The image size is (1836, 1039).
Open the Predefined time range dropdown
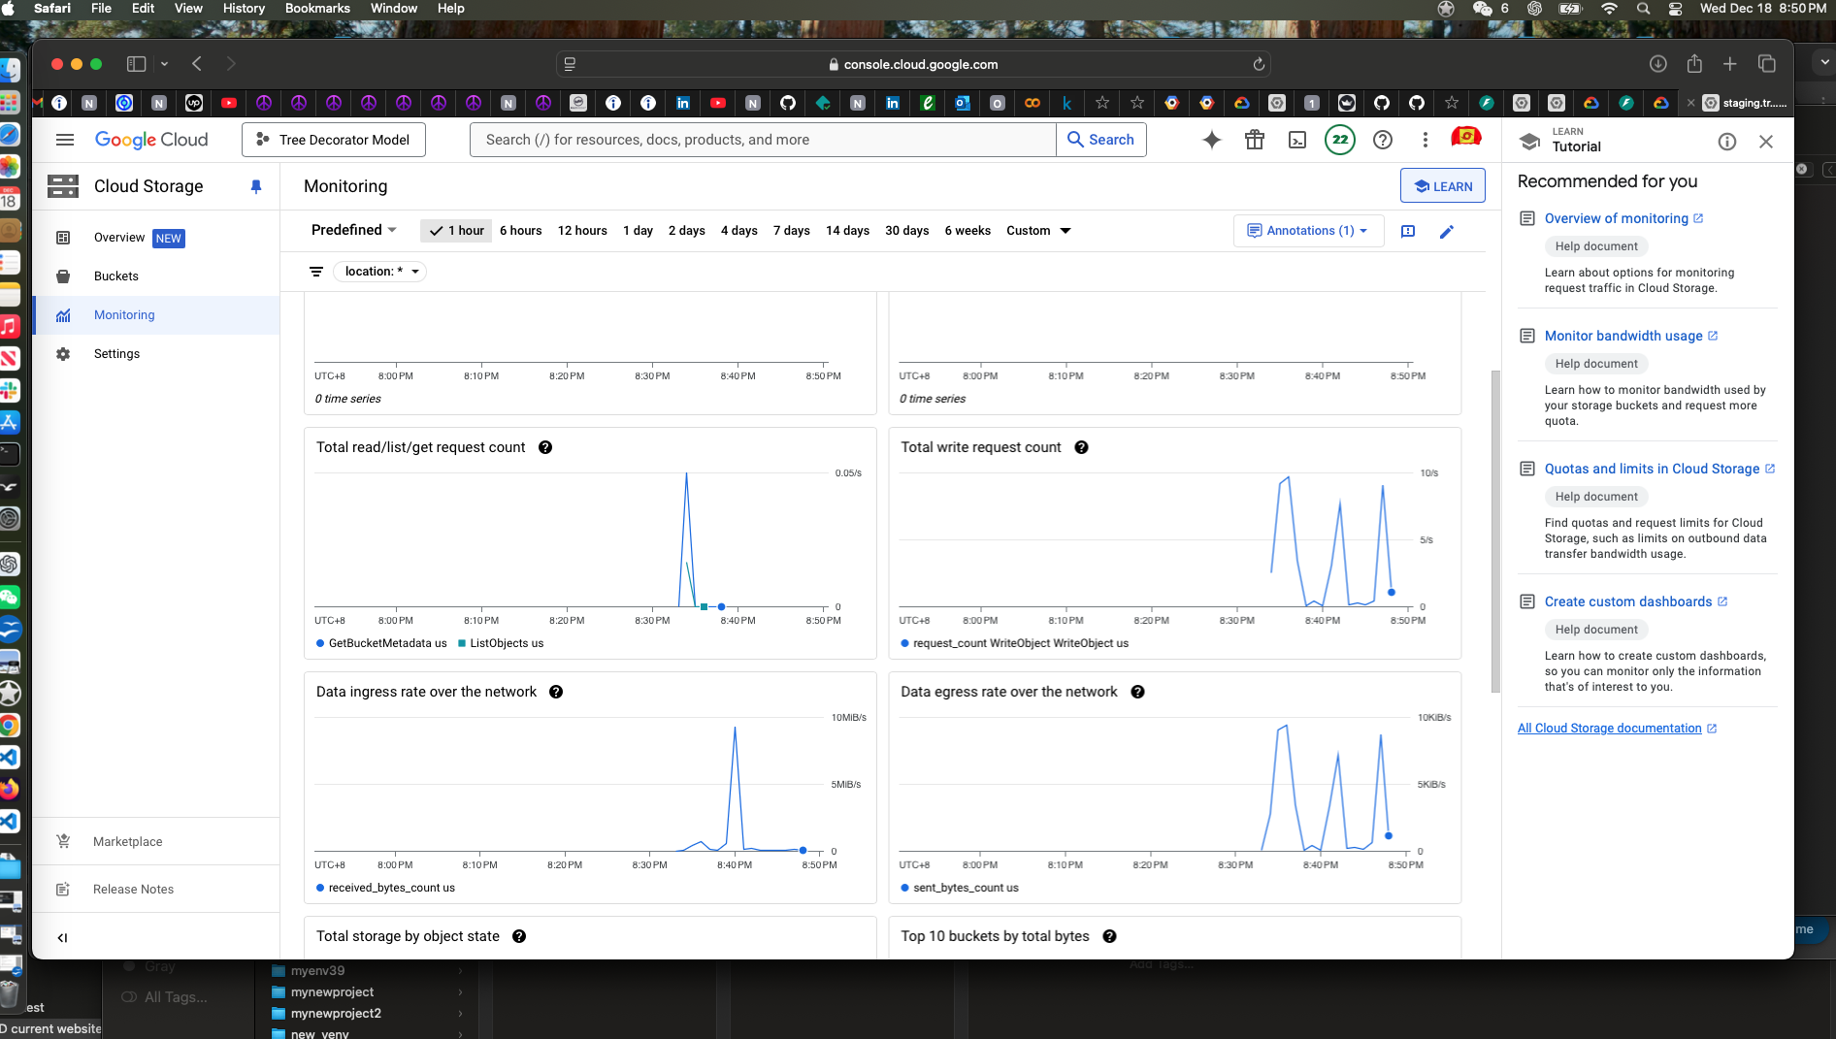coord(353,230)
